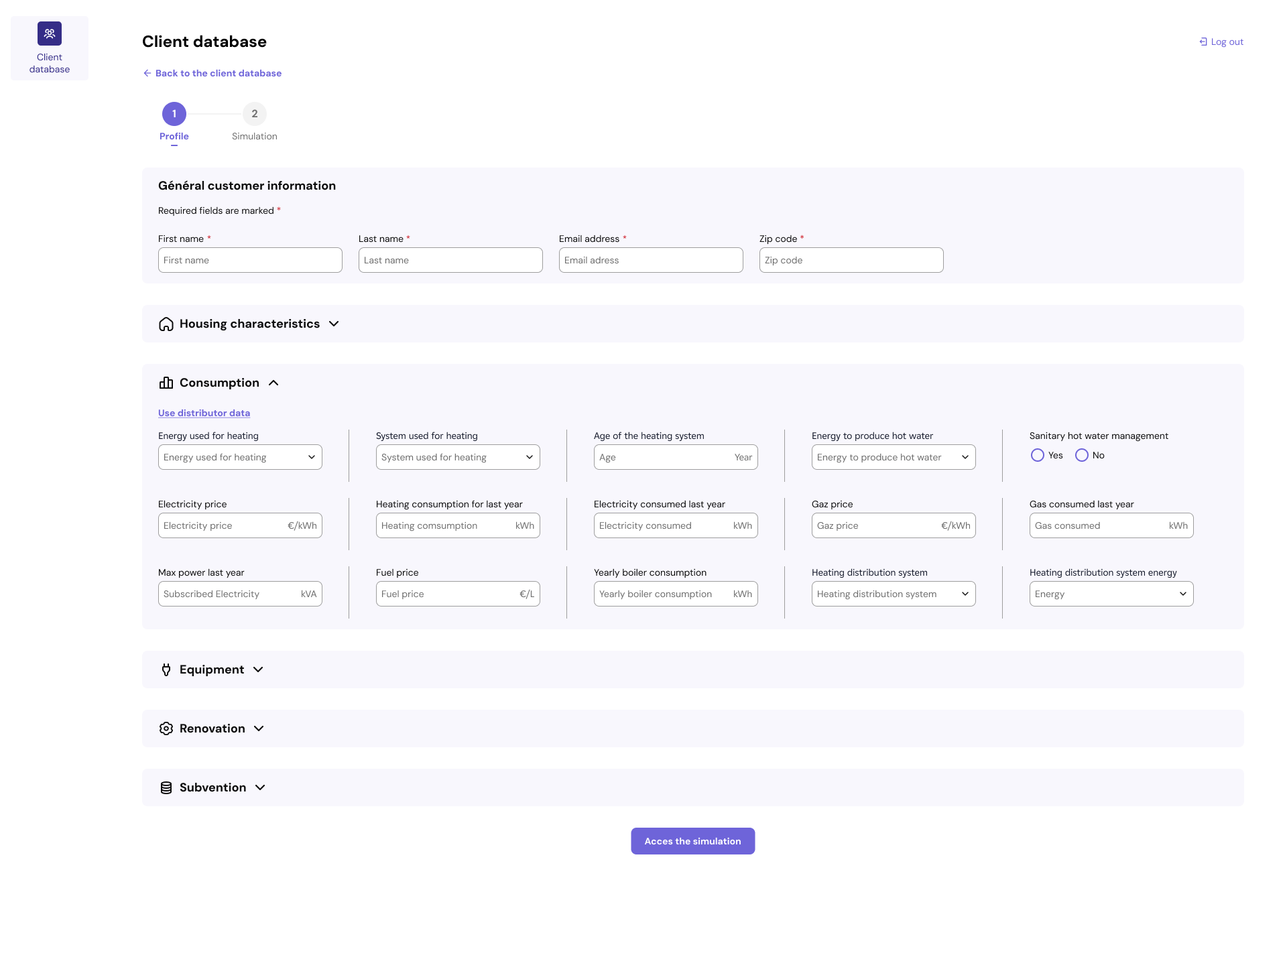
Task: Focus the Email address input field
Action: pos(651,260)
